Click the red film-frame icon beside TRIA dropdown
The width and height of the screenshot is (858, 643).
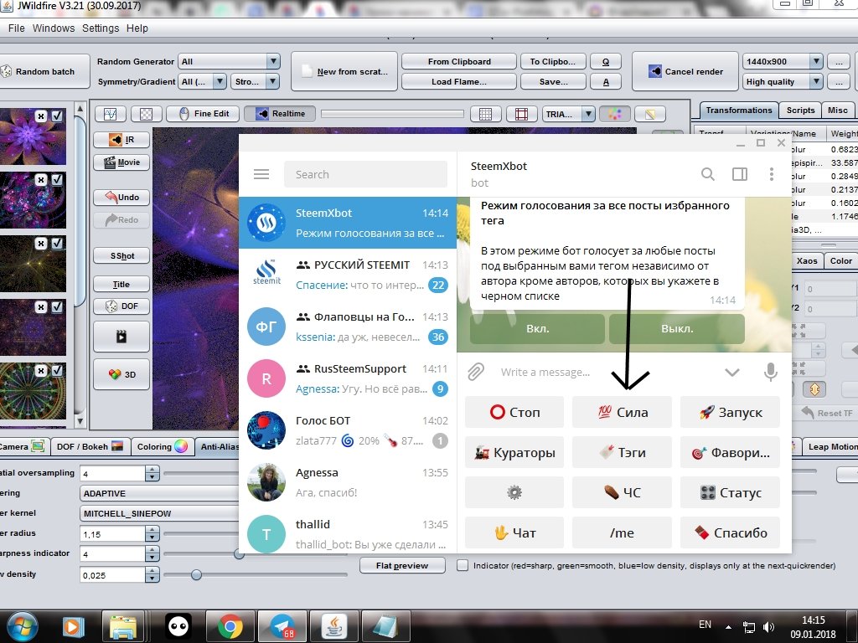(x=521, y=114)
